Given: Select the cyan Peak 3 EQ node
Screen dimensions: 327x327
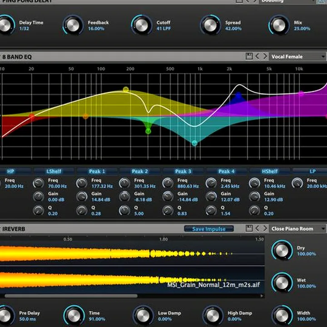Looking at the screenshot, I should click(x=194, y=143).
